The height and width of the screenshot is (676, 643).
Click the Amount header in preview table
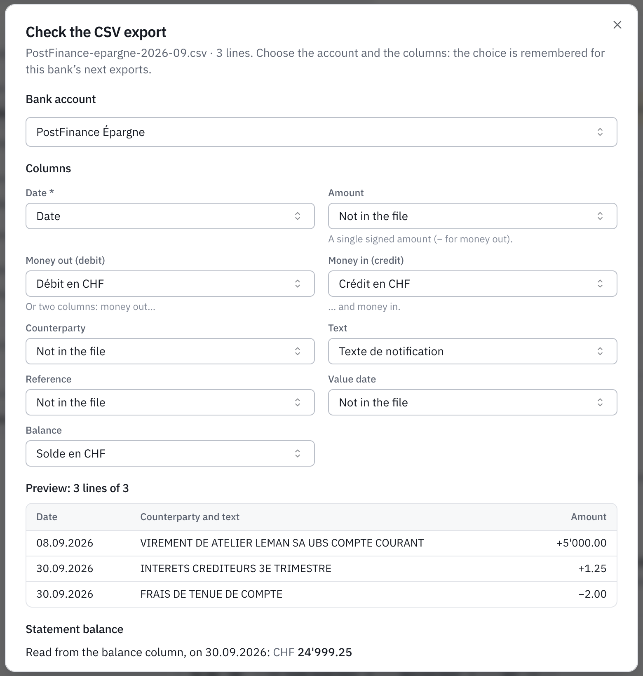point(589,517)
